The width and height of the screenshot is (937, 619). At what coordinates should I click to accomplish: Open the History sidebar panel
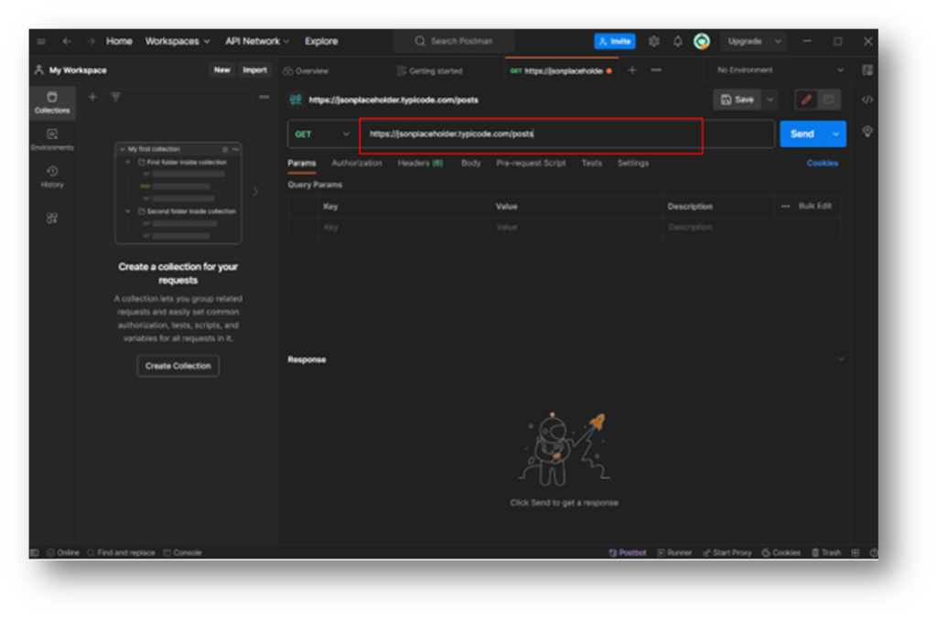click(x=52, y=176)
